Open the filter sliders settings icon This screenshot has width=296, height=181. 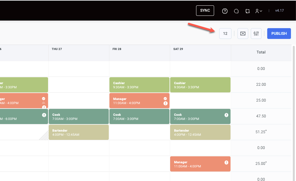tap(256, 34)
